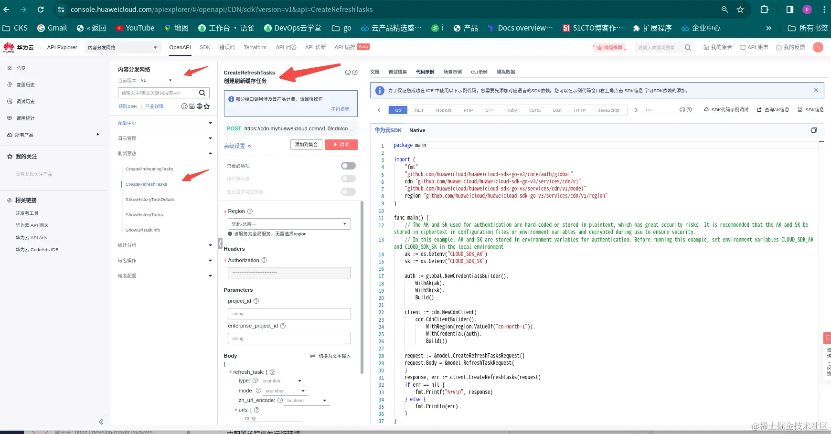Screen dimensions: 831x434
Task: Click the help question icon beside CreateRefreshTasks
Action: (x=355, y=73)
